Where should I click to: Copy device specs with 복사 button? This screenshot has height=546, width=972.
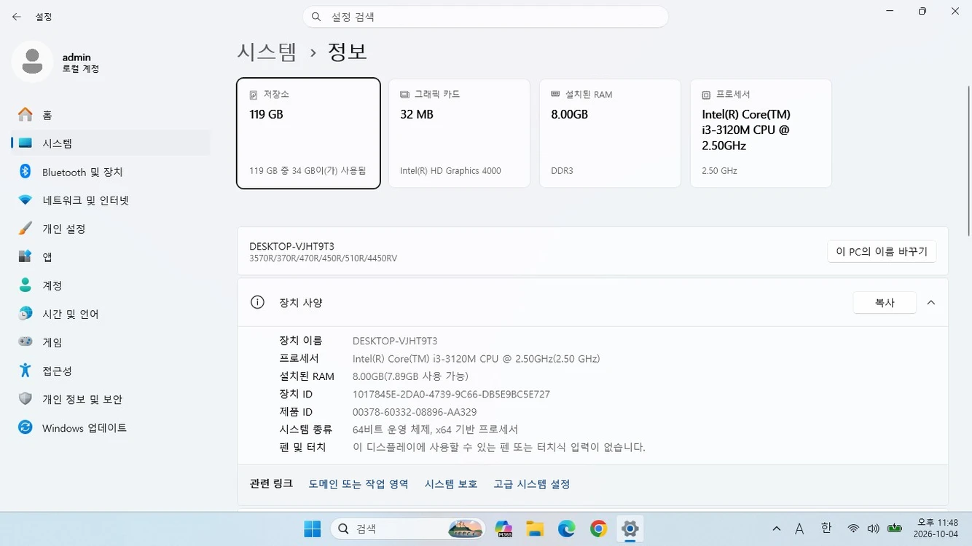click(885, 303)
